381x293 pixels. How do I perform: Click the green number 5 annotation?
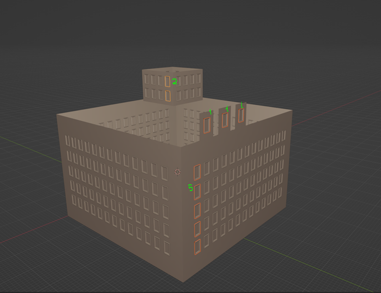[x=190, y=188]
